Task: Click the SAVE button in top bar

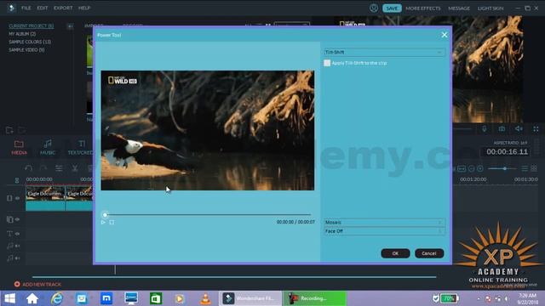Action: click(392, 8)
